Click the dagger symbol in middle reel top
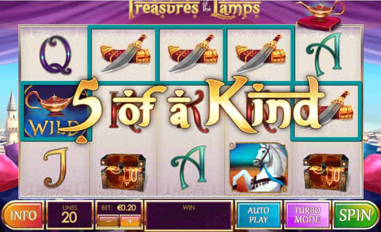 pos(193,54)
